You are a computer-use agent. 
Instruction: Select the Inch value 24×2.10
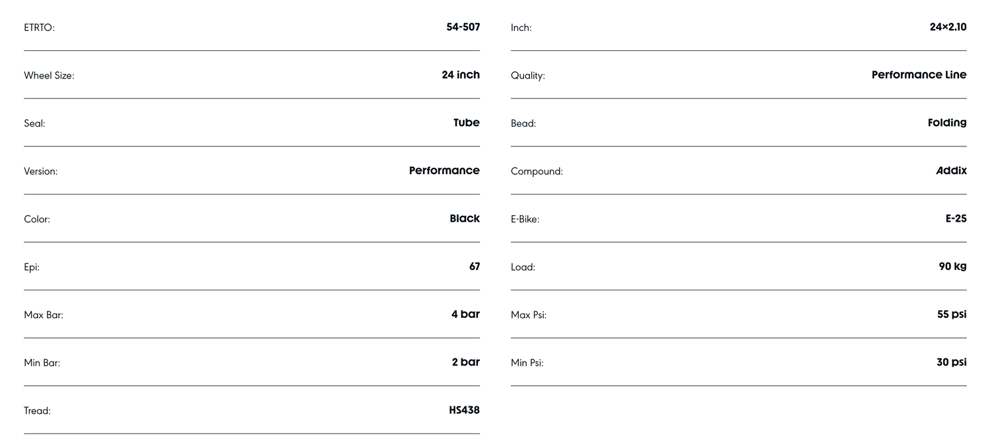coord(948,27)
